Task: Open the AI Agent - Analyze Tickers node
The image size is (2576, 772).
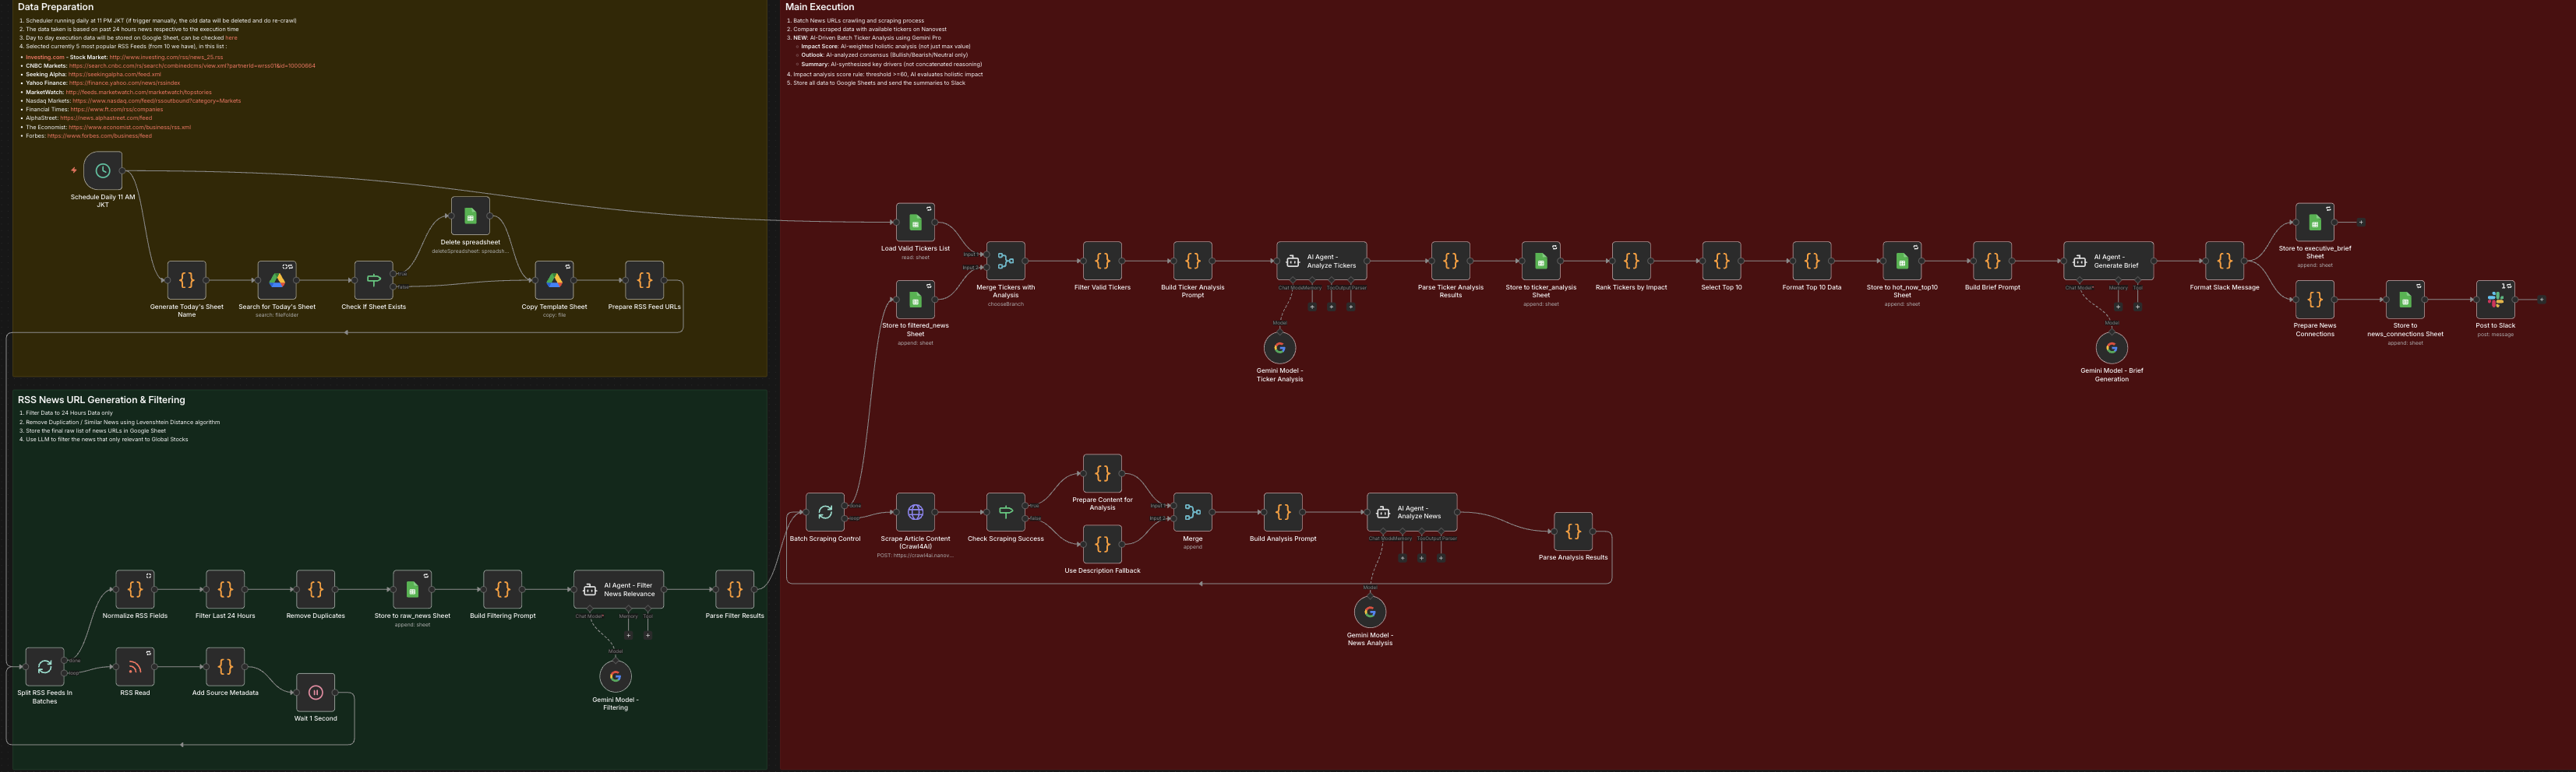Action: [x=1321, y=261]
